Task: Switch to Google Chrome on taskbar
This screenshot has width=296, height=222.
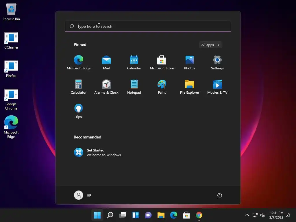Action: click(x=199, y=215)
